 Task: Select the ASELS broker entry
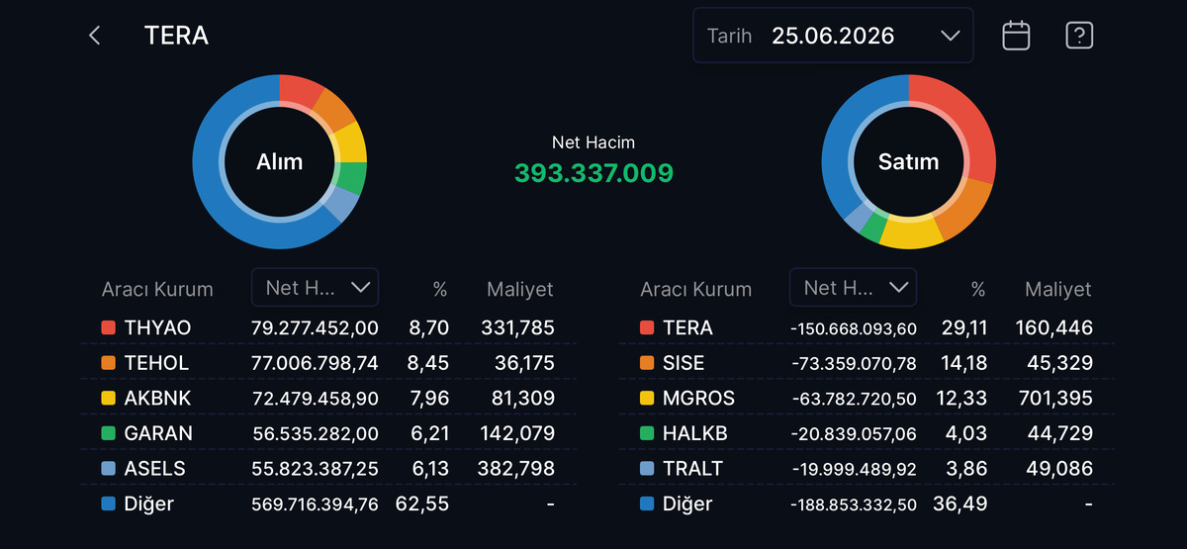pos(327,469)
